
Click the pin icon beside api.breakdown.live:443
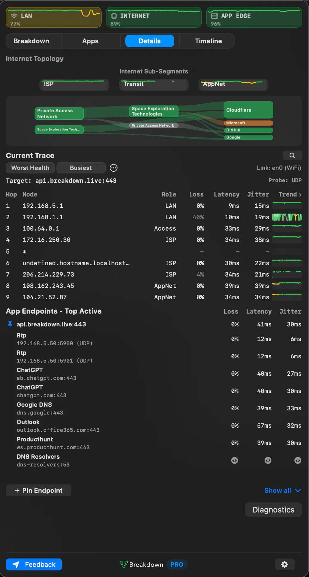click(x=10, y=324)
